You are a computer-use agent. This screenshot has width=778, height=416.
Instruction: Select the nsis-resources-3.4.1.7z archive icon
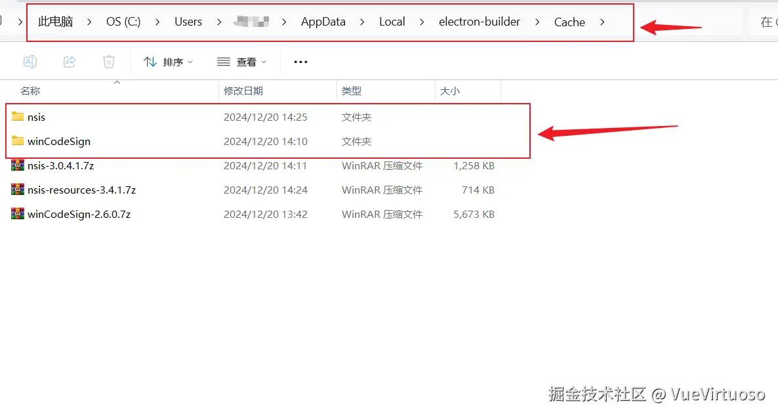[x=18, y=189]
